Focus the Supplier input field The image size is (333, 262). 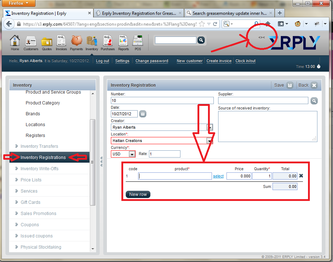click(263, 100)
